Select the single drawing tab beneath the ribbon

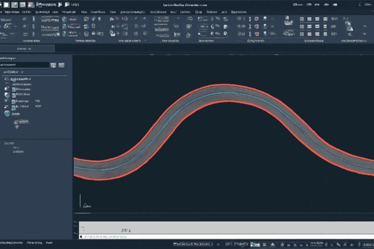click(x=27, y=49)
